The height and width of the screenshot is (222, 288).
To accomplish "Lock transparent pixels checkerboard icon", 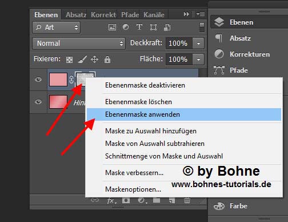I will click(69, 60).
